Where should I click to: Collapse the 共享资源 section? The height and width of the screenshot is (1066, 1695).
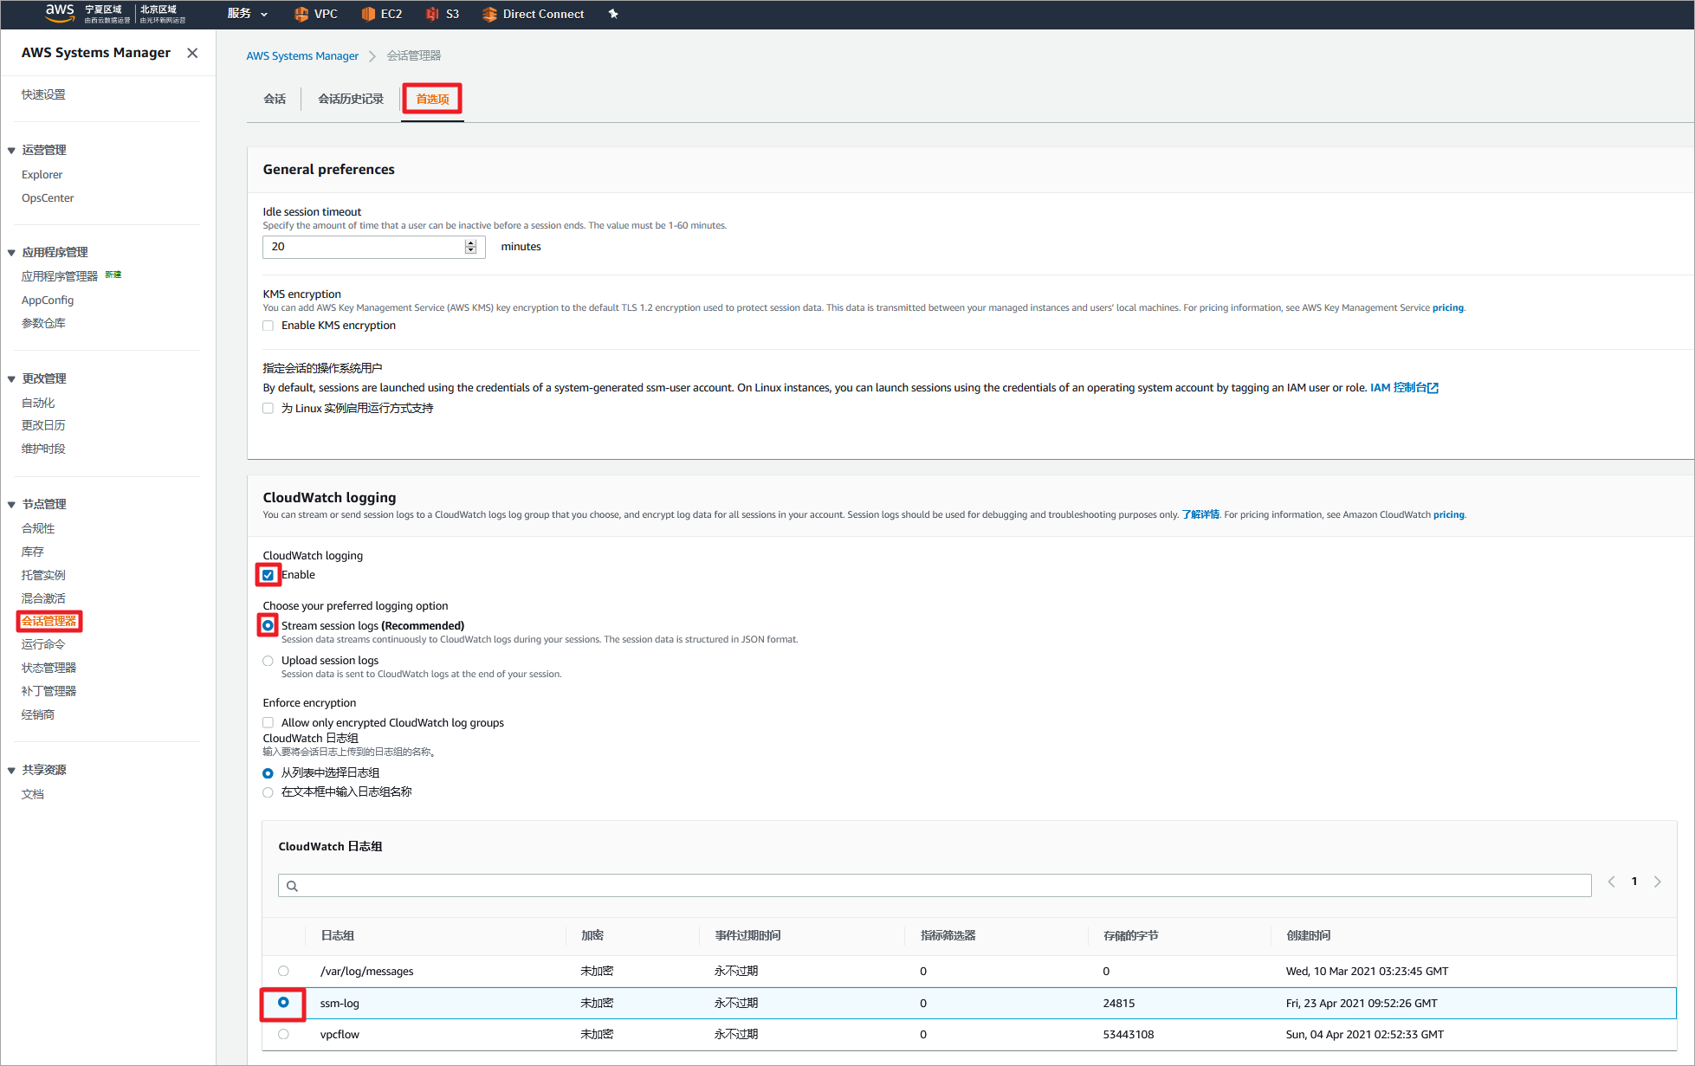11,771
